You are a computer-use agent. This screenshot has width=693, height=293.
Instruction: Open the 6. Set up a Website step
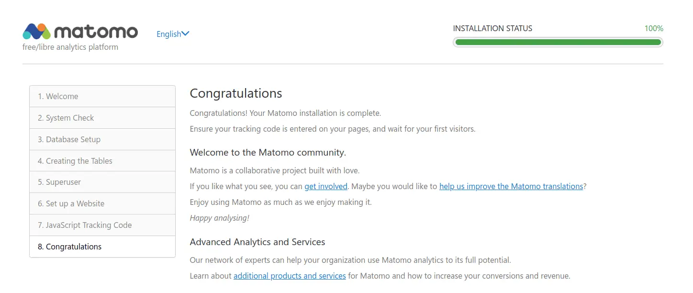[x=102, y=203]
